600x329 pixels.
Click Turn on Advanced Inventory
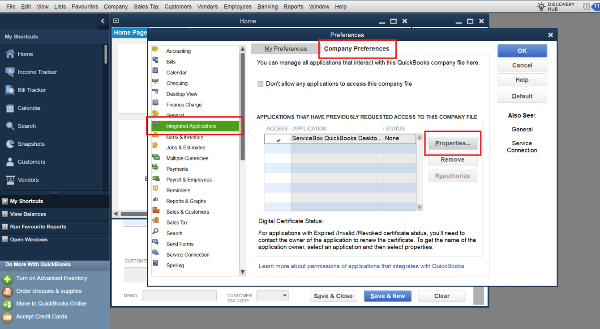pos(51,278)
